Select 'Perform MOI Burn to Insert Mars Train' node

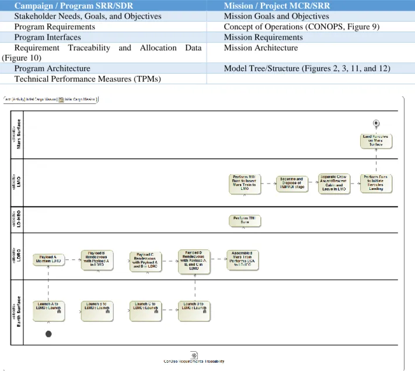pos(245,183)
